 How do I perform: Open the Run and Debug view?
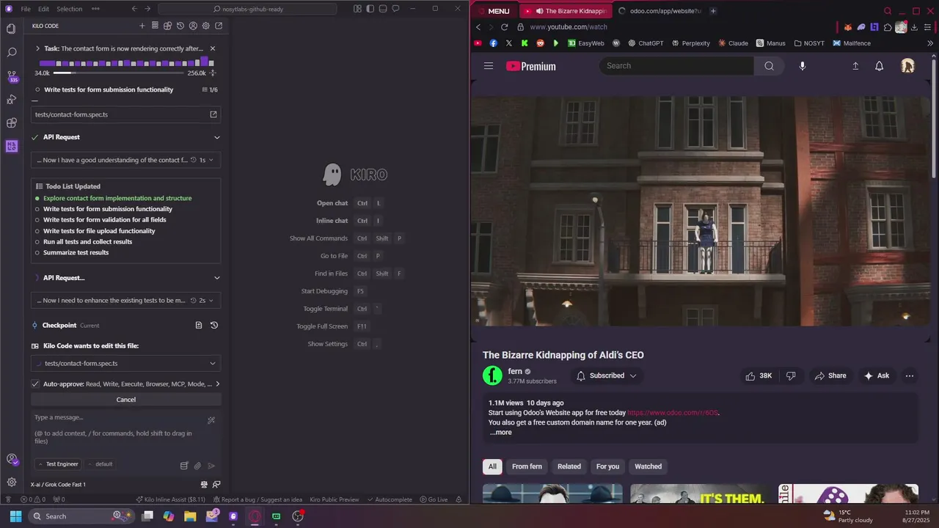[11, 99]
